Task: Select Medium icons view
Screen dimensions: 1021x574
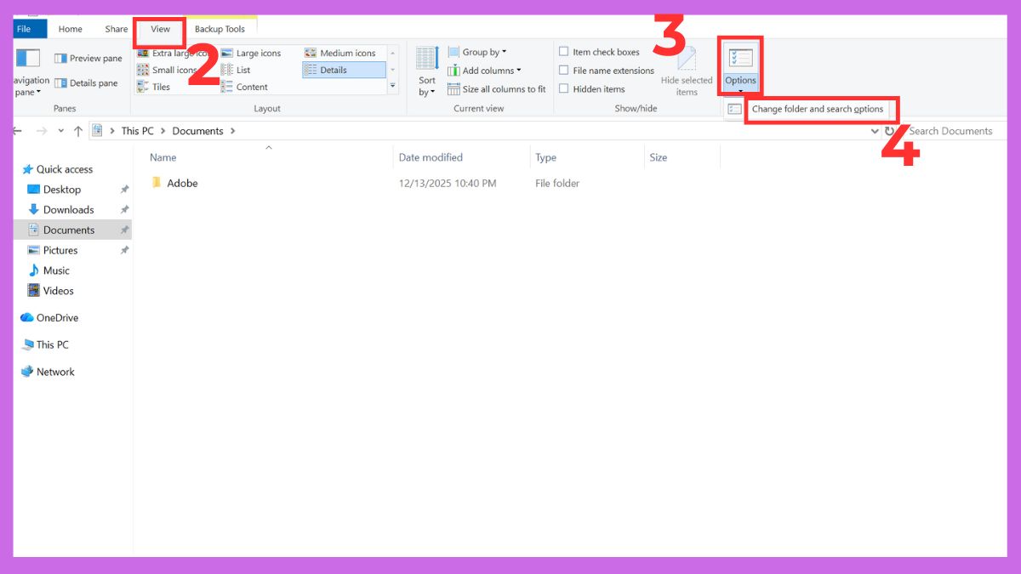Action: coord(343,52)
